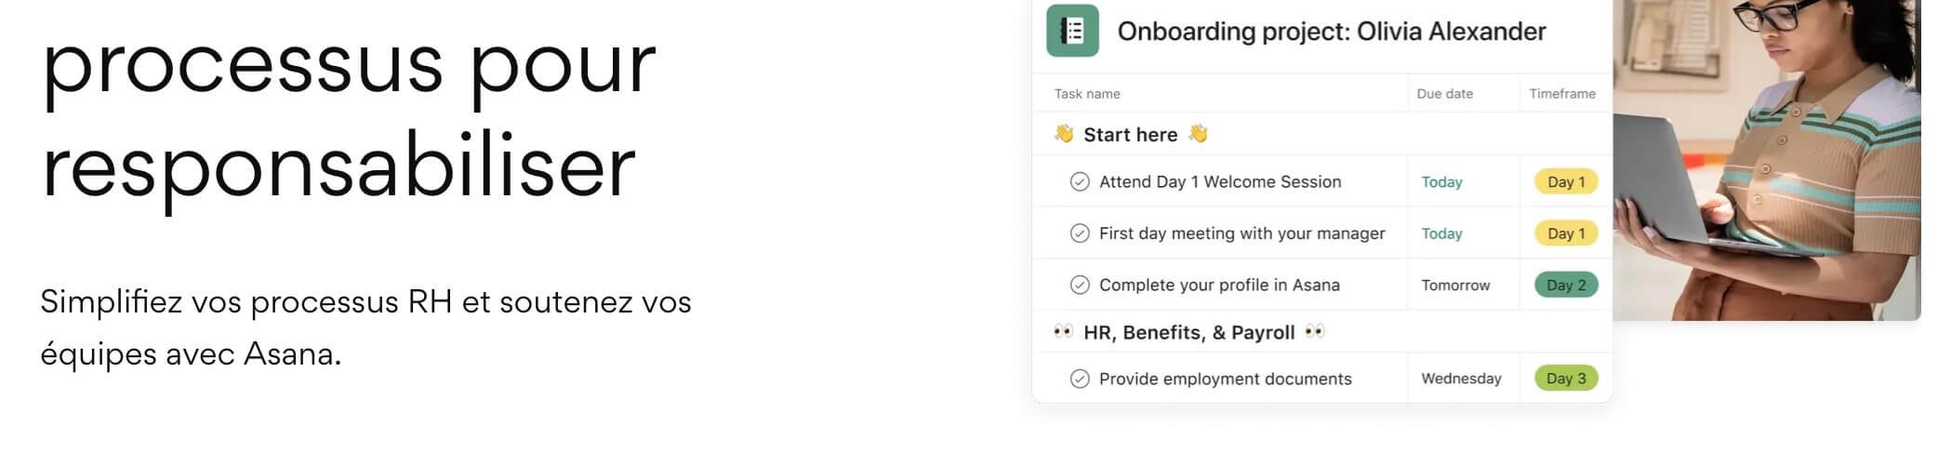Click the eyes emoji before HR, Benefits
Viewport: 1938px width, 465px height.
click(1064, 332)
